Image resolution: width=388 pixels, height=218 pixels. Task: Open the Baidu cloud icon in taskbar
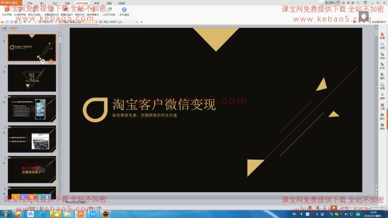(31, 214)
